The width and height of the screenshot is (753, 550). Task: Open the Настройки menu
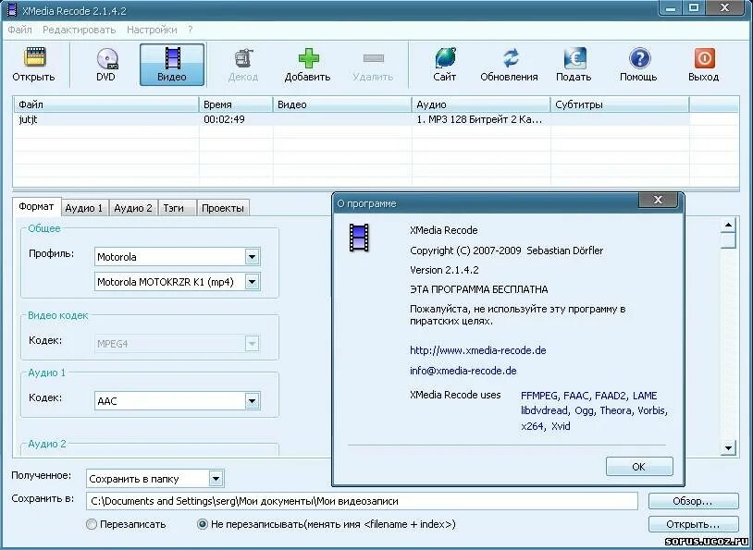click(x=152, y=30)
